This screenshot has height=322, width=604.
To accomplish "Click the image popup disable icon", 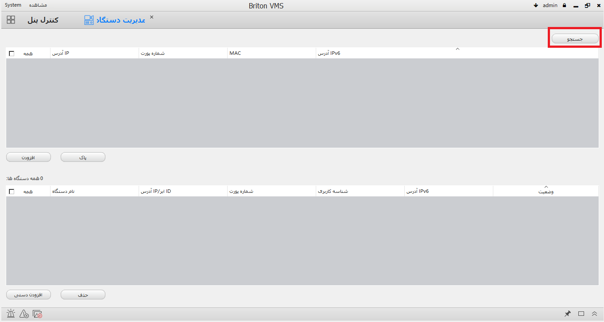I will (38, 314).
